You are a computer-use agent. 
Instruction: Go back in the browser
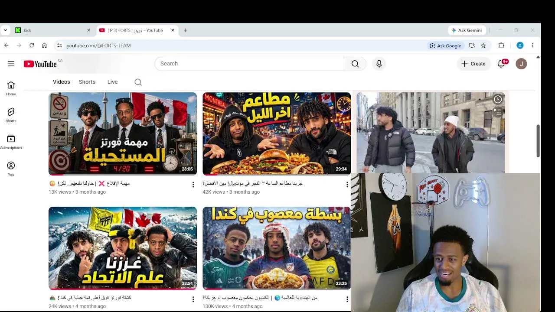(6, 45)
